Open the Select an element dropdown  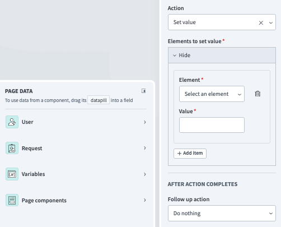(212, 94)
